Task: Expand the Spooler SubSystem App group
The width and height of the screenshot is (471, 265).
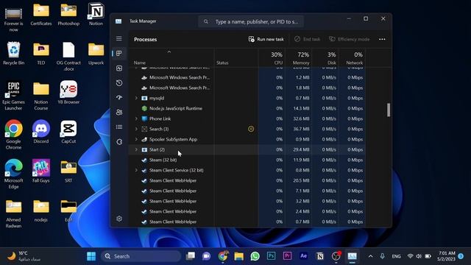Action: (136, 139)
